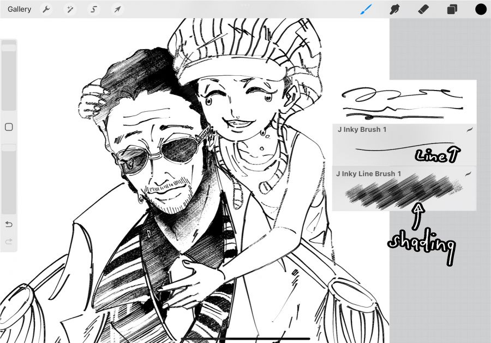Click the brush size slider in sidebar
This screenshot has width=491, height=343.
point(9,76)
